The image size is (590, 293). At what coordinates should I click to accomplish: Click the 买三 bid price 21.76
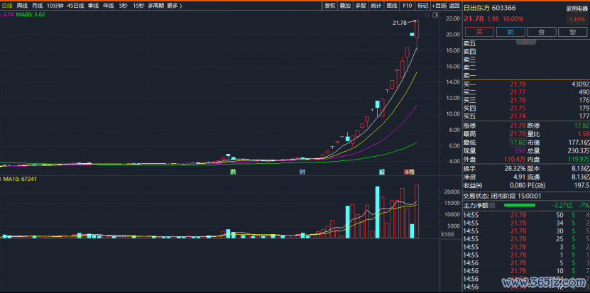pyautogui.click(x=518, y=100)
